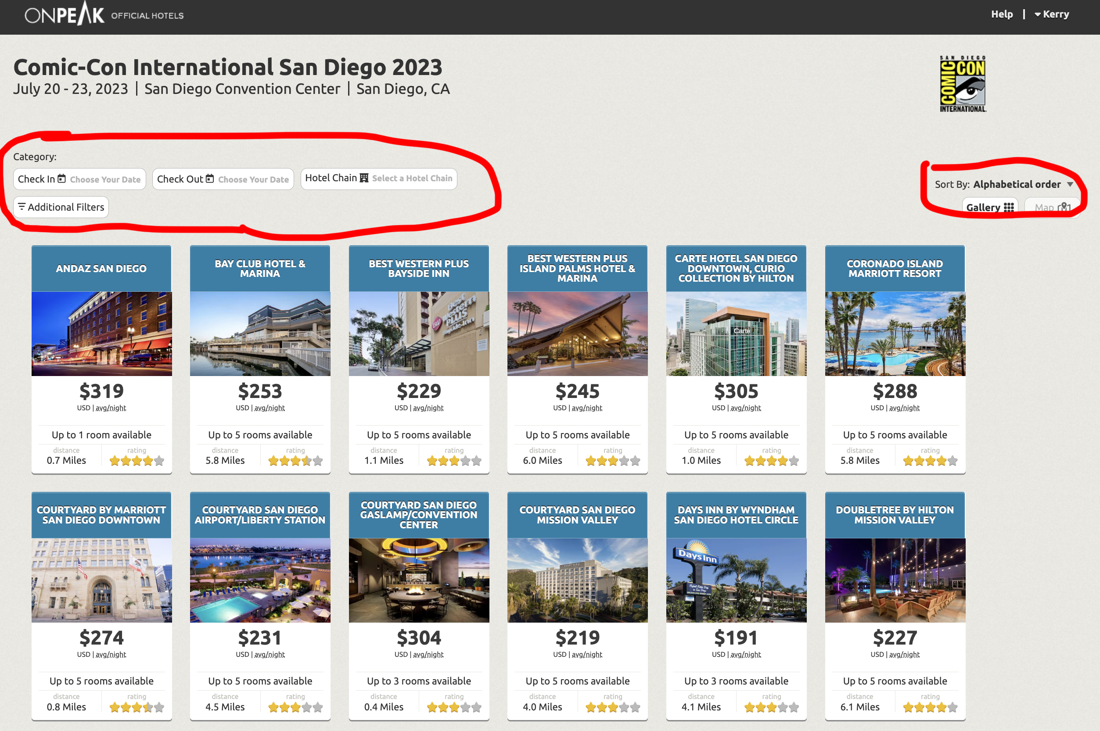1100x731 pixels.
Task: Click '0.7 Miles' distance on Andaz card
Action: (66, 461)
